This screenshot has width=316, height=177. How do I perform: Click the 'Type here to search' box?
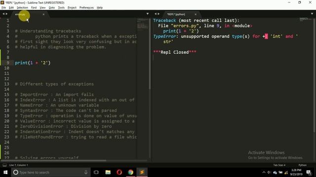tap(50, 172)
